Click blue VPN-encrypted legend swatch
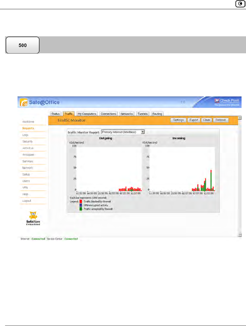 pos(81,205)
